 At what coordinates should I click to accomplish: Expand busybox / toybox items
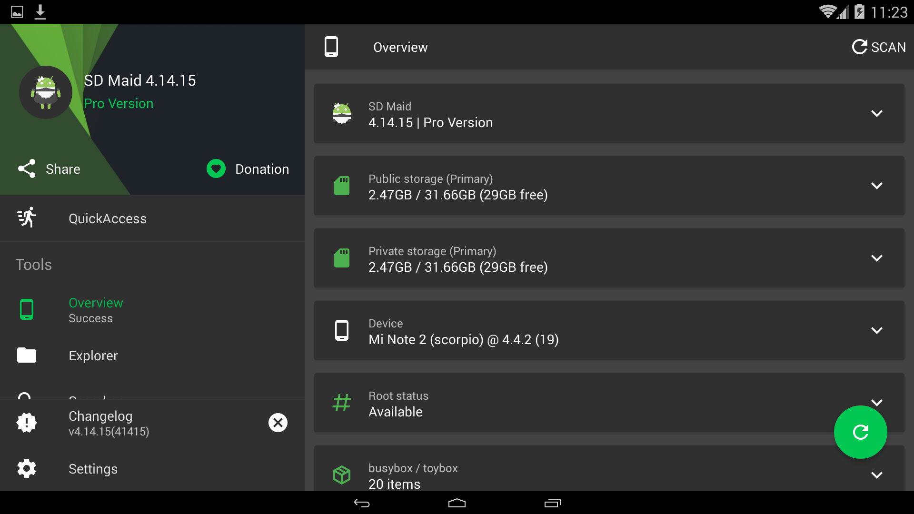[x=876, y=475]
